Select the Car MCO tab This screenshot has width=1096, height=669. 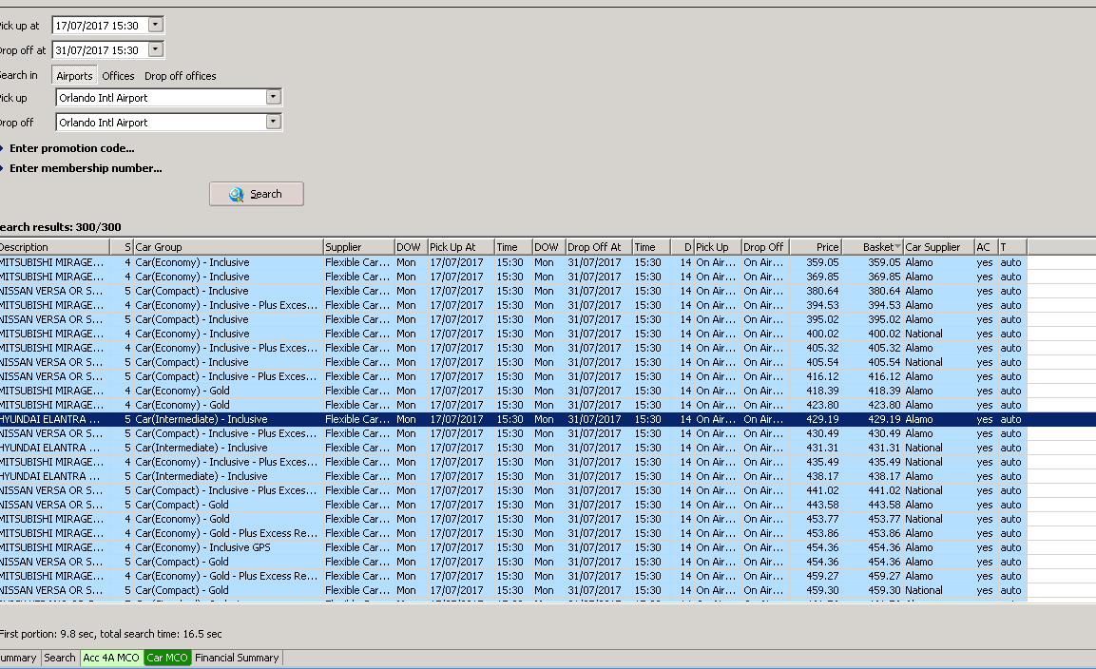167,658
